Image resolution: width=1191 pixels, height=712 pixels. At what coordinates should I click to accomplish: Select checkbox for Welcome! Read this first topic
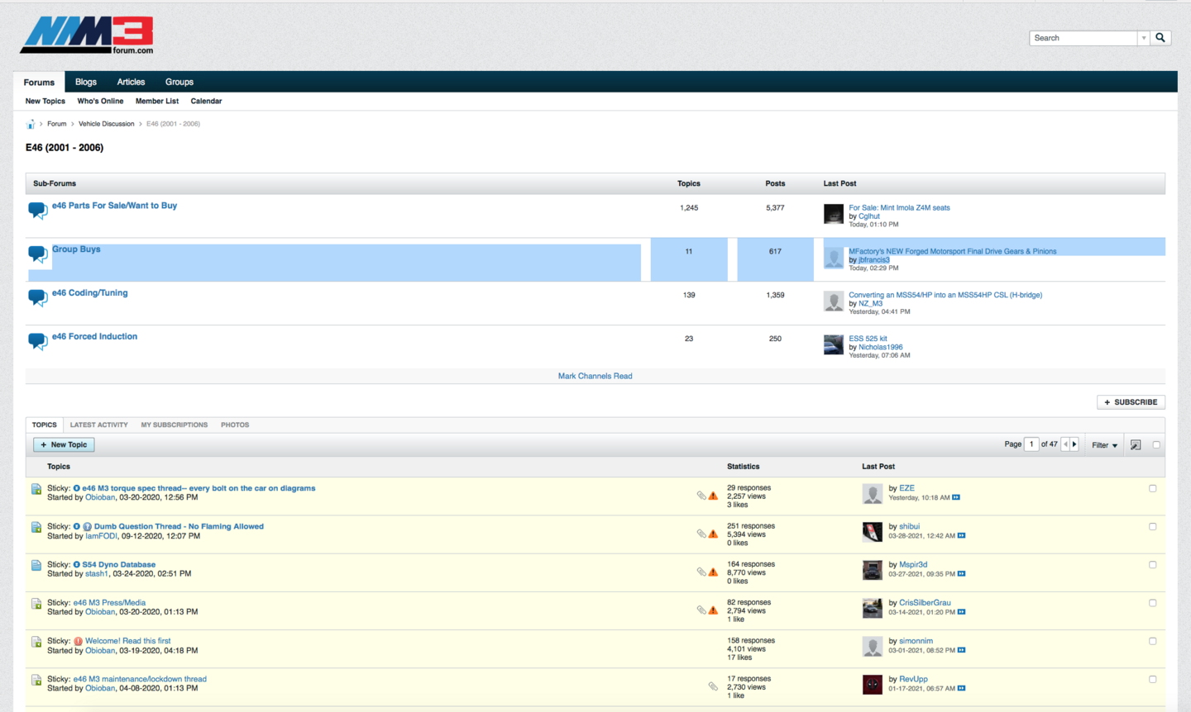(1152, 641)
